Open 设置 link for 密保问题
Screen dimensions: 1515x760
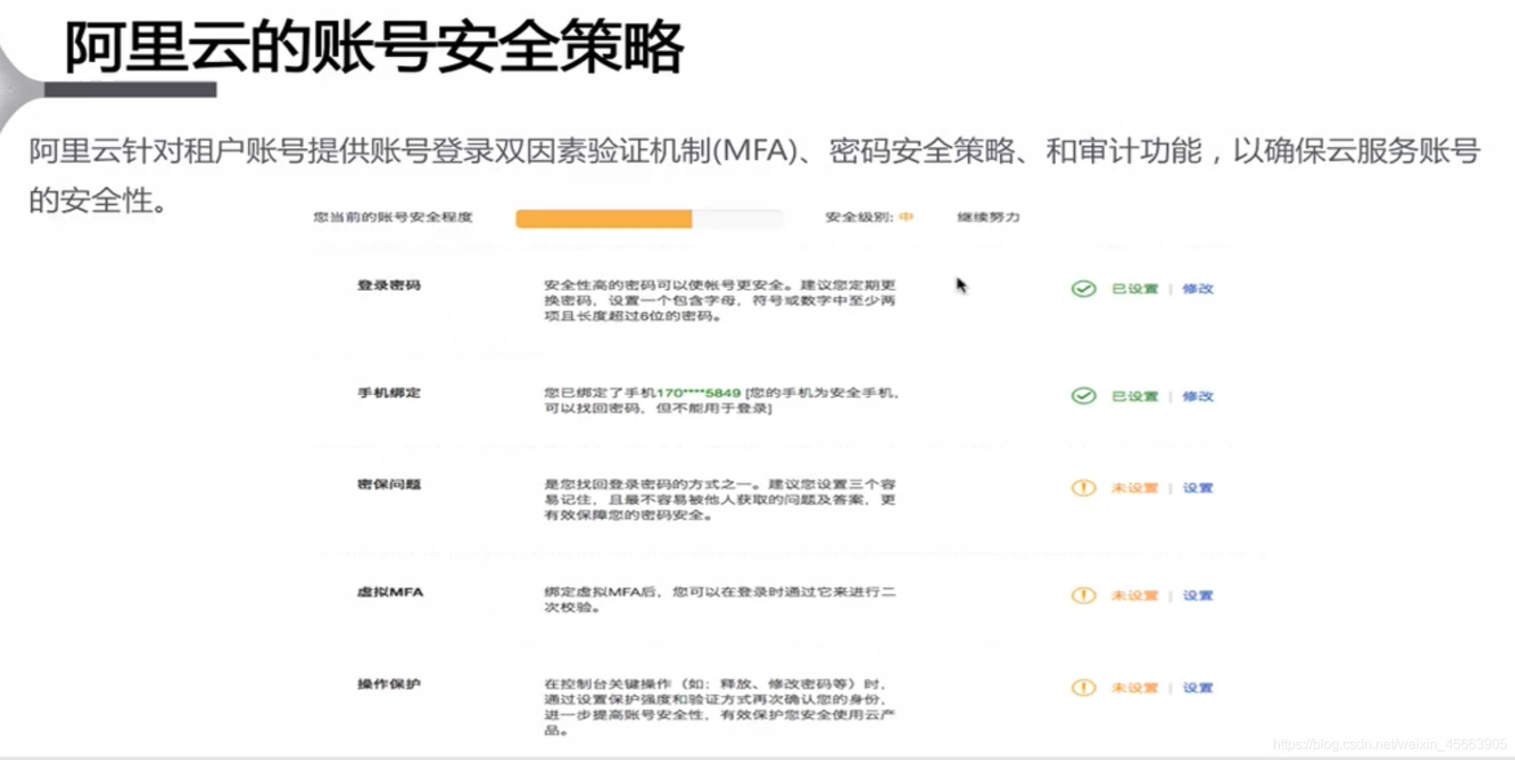coord(1197,488)
